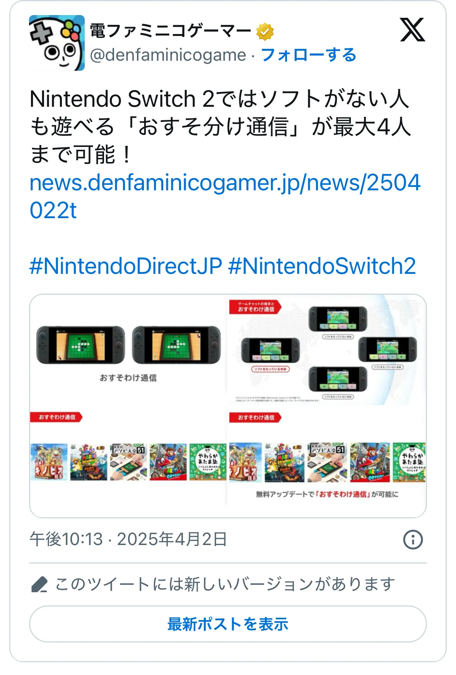This screenshot has width=456, height=675.
Task: Open the #NintendoSwitch2 hashtag
Action: (322, 266)
